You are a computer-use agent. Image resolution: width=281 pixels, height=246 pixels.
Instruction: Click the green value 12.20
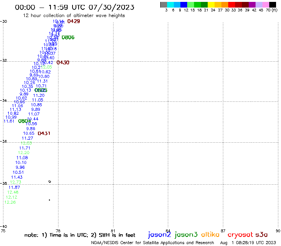click(24, 153)
